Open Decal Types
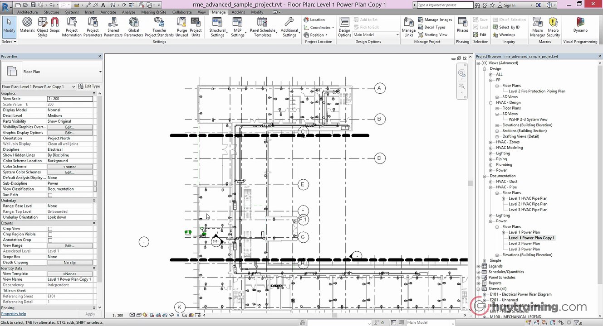Image resolution: width=603 pixels, height=326 pixels. point(431,27)
